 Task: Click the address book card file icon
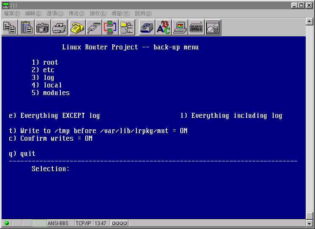click(147, 27)
